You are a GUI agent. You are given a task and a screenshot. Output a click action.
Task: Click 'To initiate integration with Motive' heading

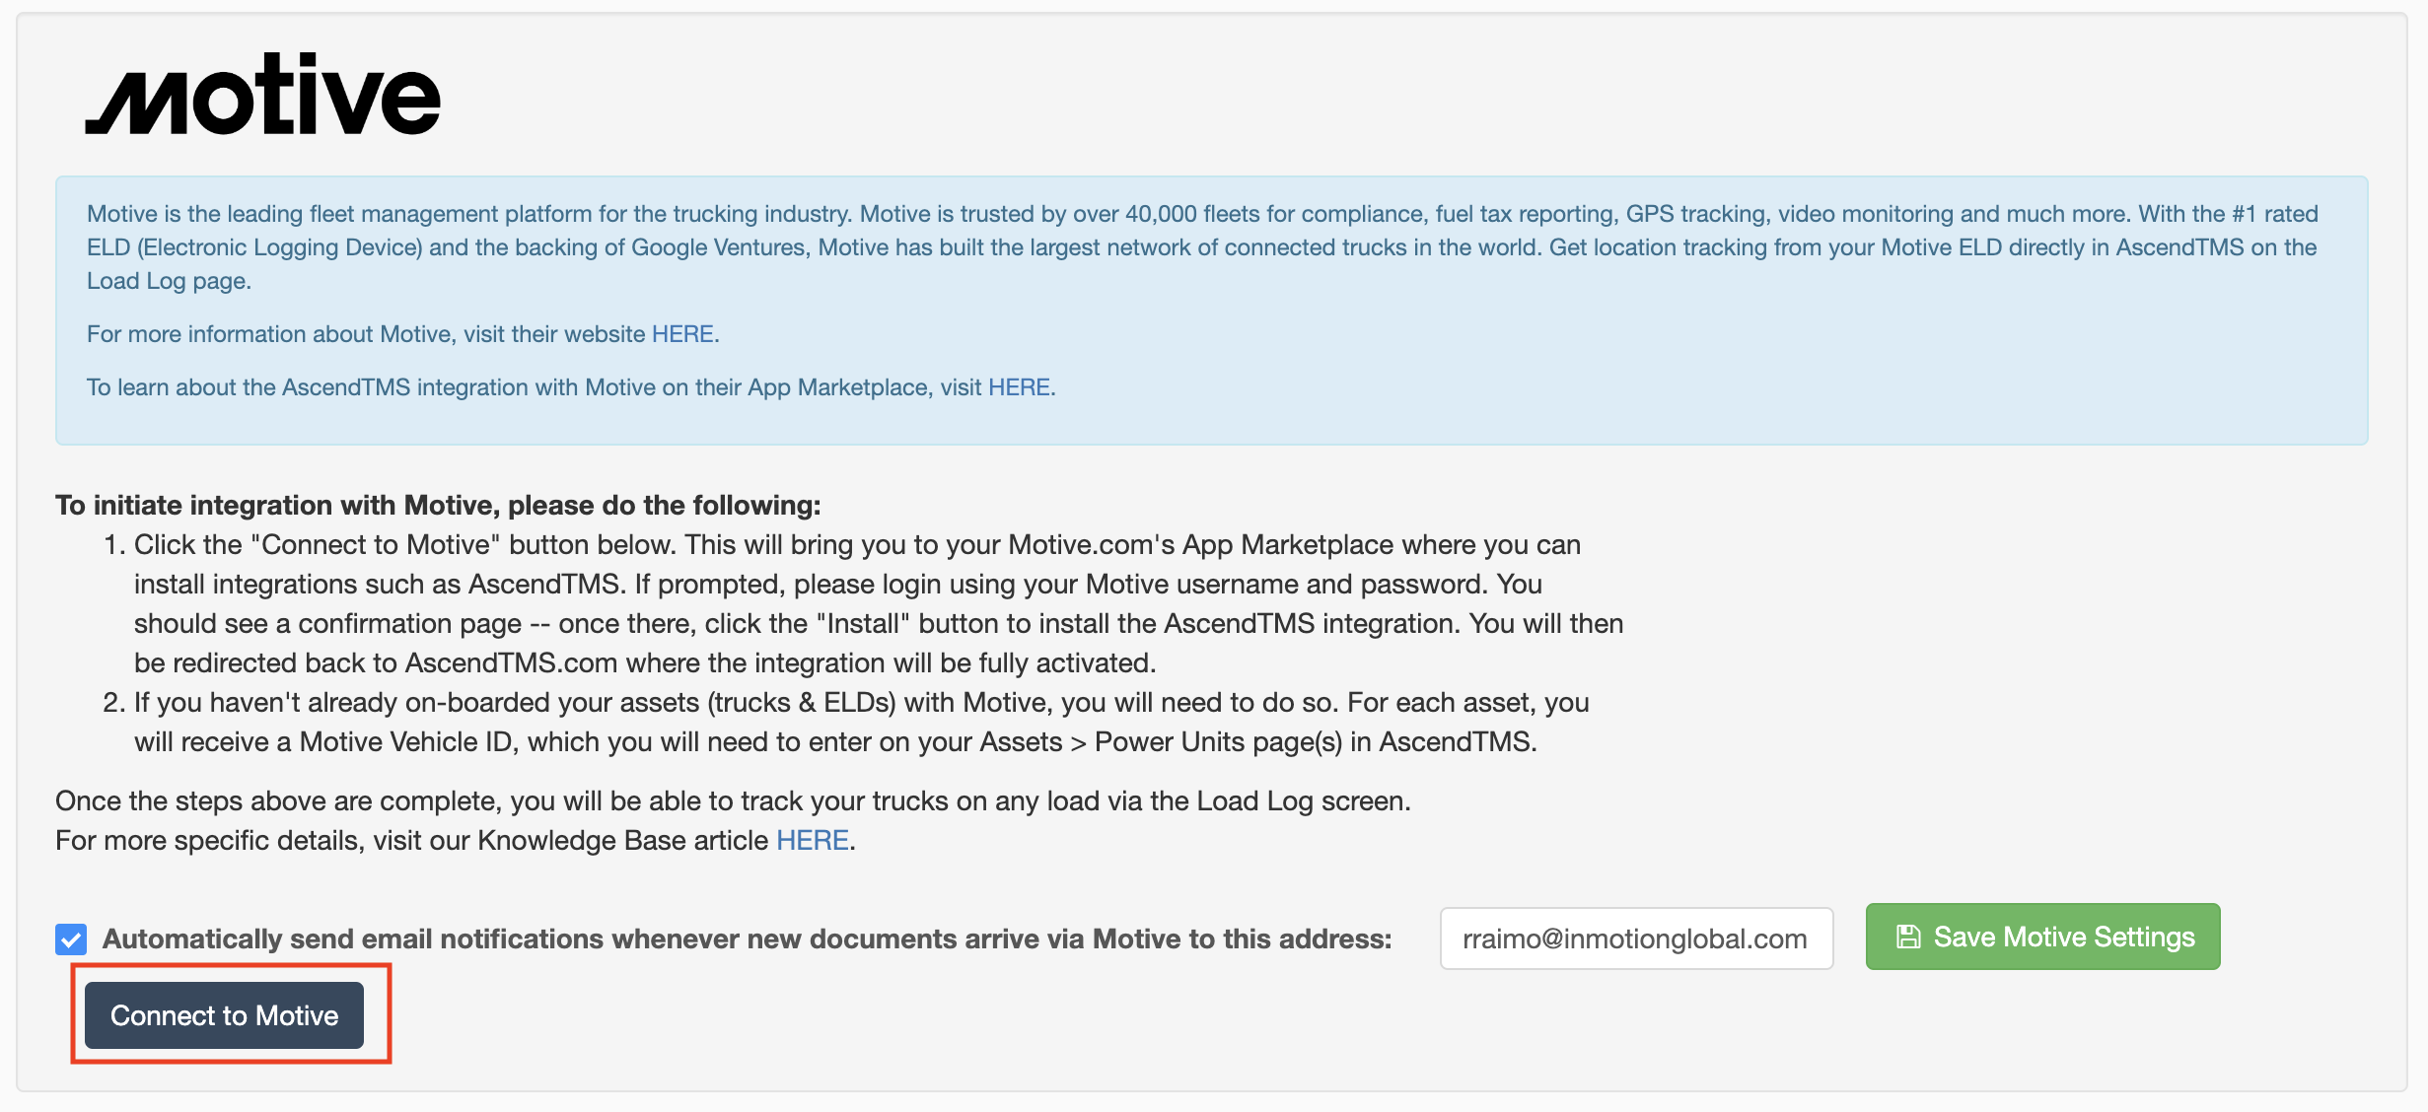(x=438, y=505)
